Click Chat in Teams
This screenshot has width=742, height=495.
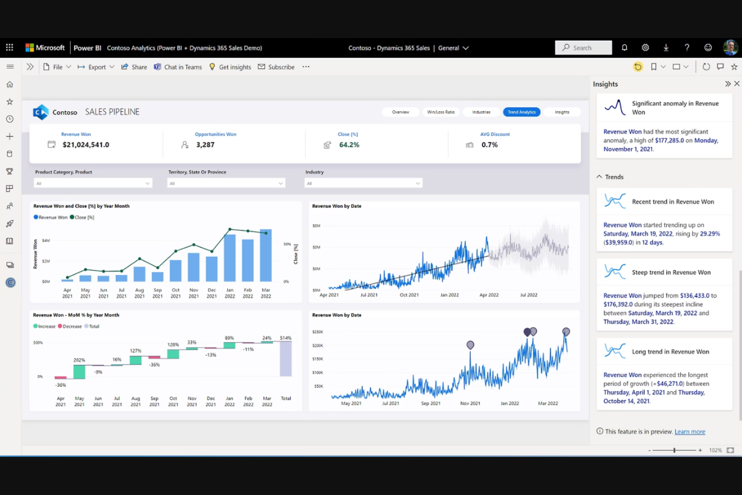click(x=177, y=67)
